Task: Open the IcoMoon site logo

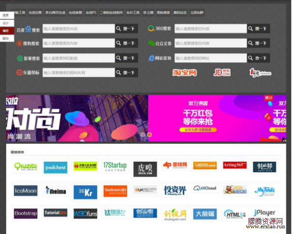Action: [26, 191]
